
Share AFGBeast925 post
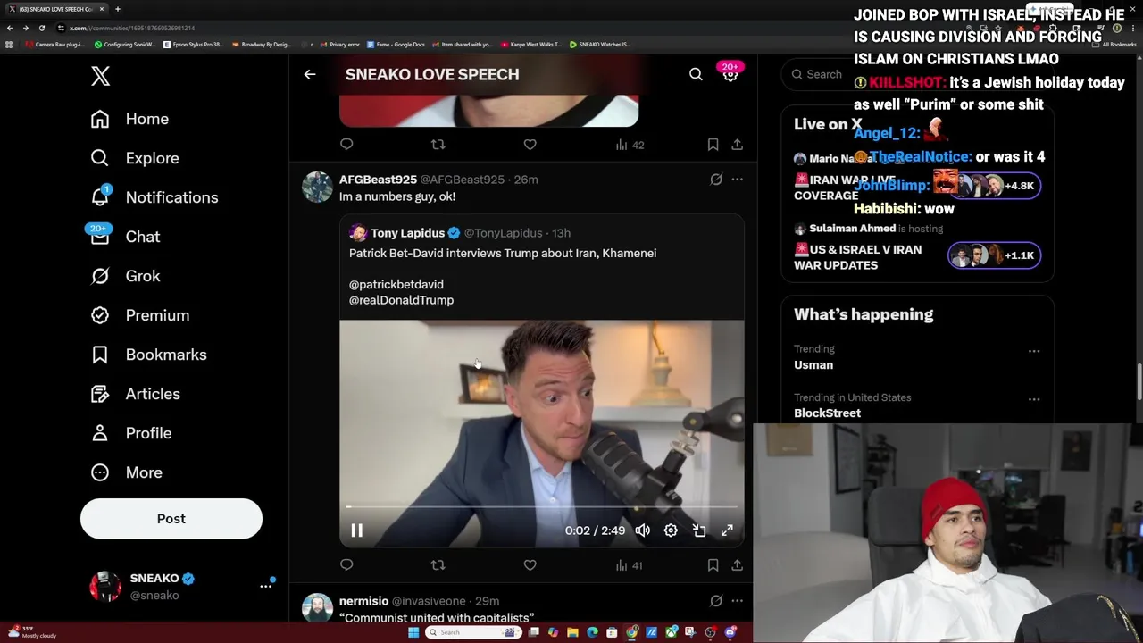pos(737,564)
